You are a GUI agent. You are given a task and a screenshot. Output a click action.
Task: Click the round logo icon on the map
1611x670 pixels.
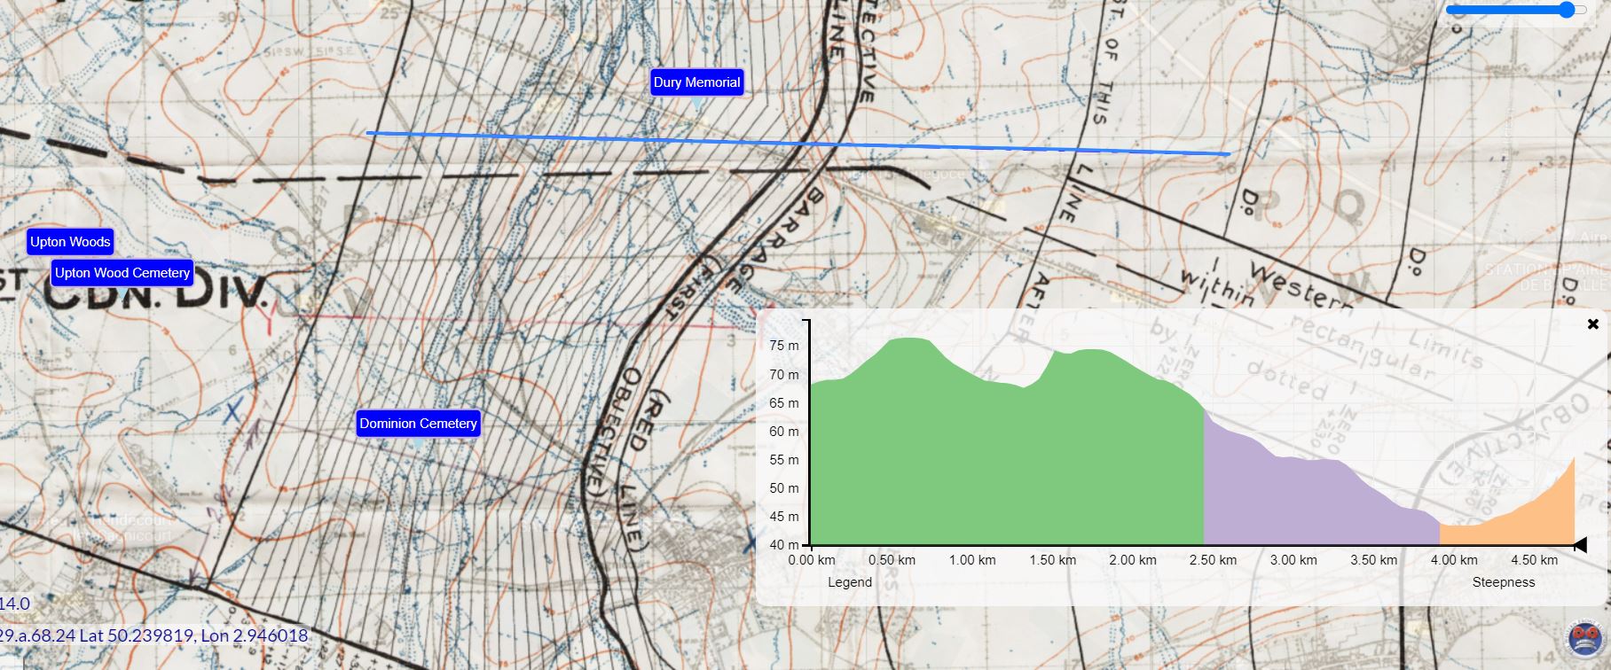click(x=1584, y=639)
